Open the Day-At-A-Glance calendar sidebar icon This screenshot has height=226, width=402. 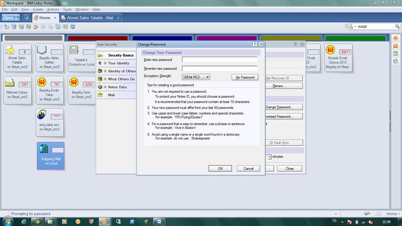click(396, 53)
